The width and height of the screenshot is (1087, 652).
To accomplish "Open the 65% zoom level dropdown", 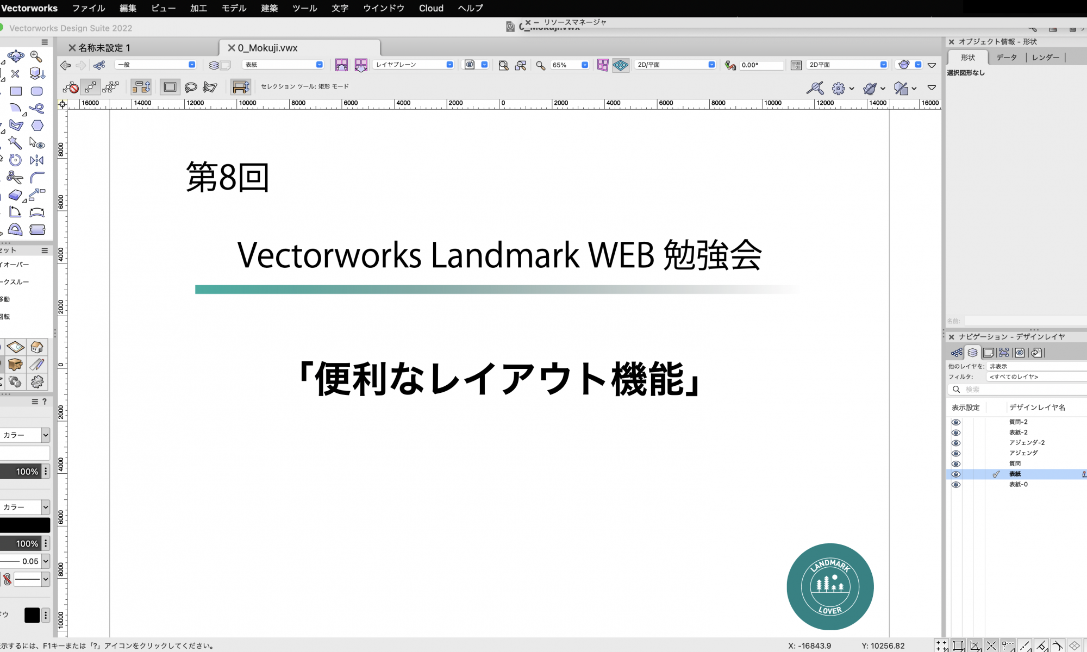I will point(570,65).
